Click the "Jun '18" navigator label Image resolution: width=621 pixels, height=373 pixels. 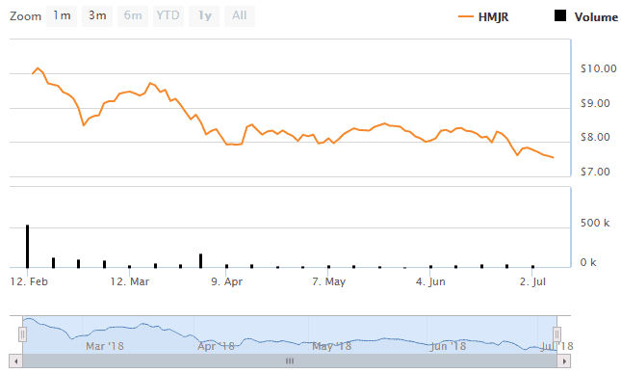click(448, 346)
